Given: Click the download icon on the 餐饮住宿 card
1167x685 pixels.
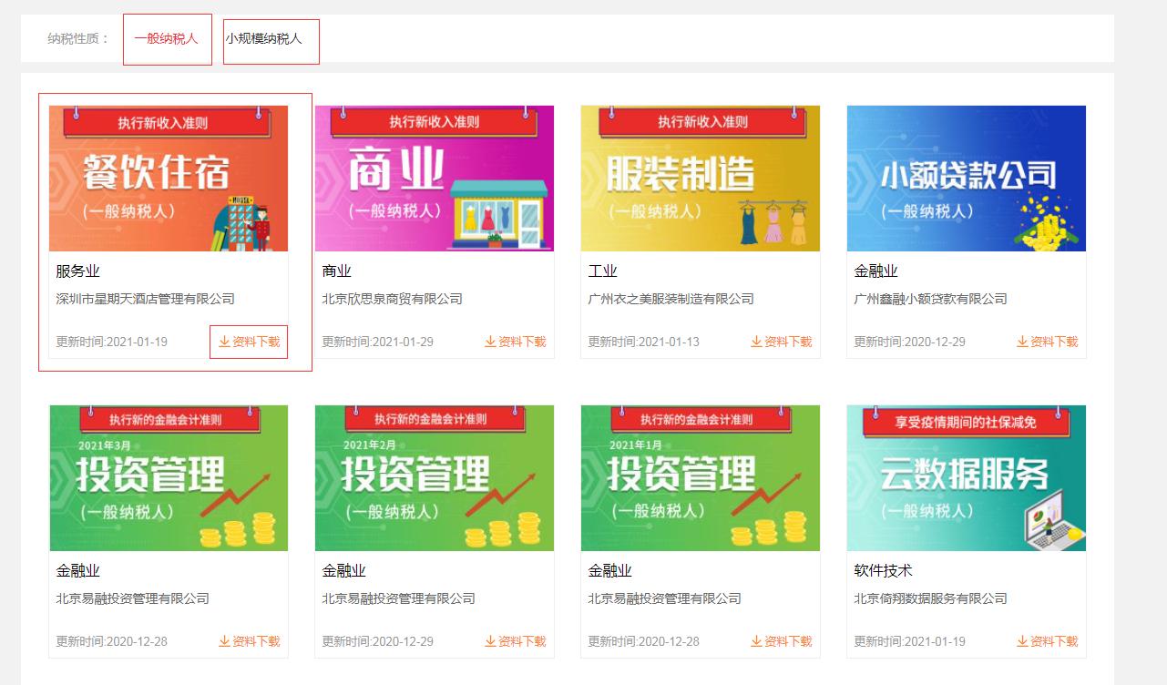Looking at the screenshot, I should coord(224,342).
